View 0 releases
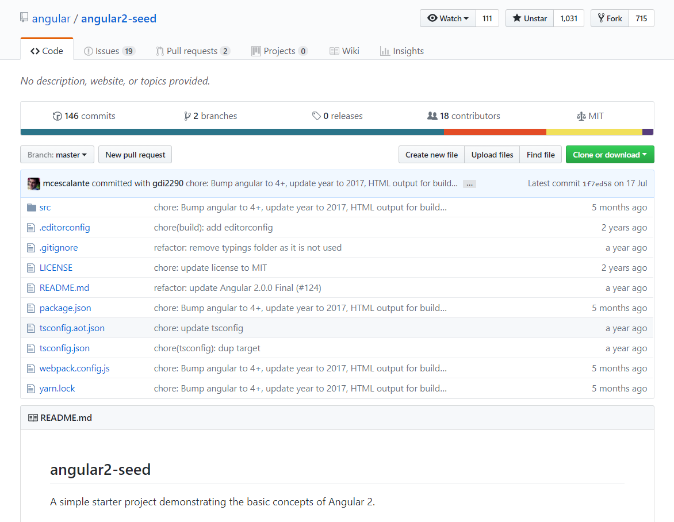Viewport: 674px width, 522px height. coord(338,116)
